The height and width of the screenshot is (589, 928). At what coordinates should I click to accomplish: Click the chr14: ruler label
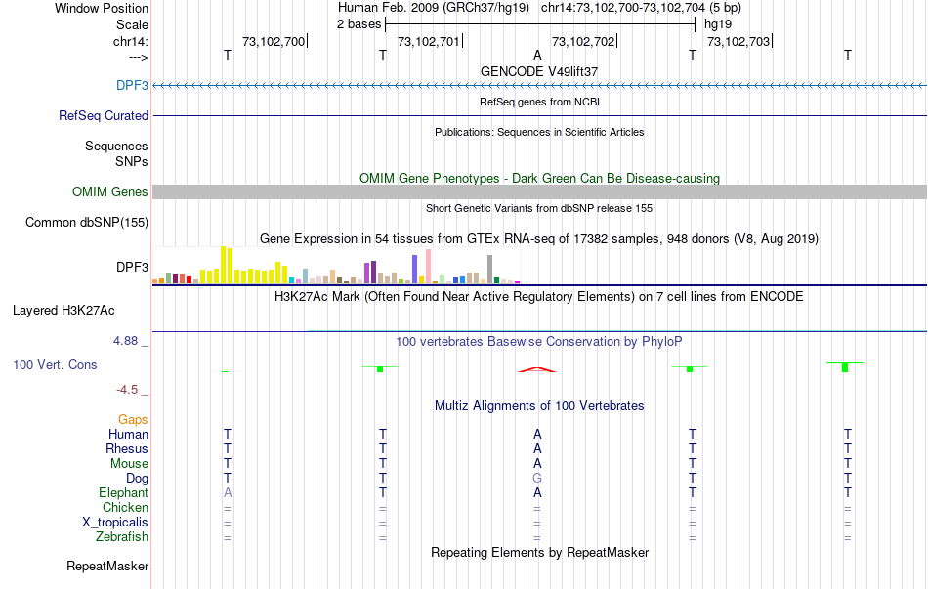click(x=130, y=41)
